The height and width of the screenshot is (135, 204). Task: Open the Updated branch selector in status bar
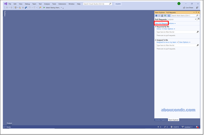point(187,127)
